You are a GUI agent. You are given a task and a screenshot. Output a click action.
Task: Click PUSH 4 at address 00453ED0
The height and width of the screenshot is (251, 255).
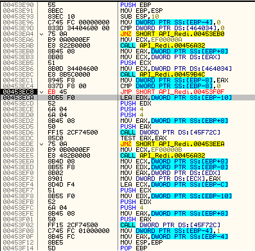[x=132, y=115]
